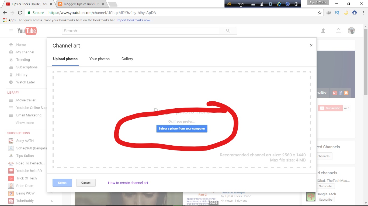Image resolution: width=368 pixels, height=206 pixels.
Task: Go back to the previous page
Action: click(5, 13)
